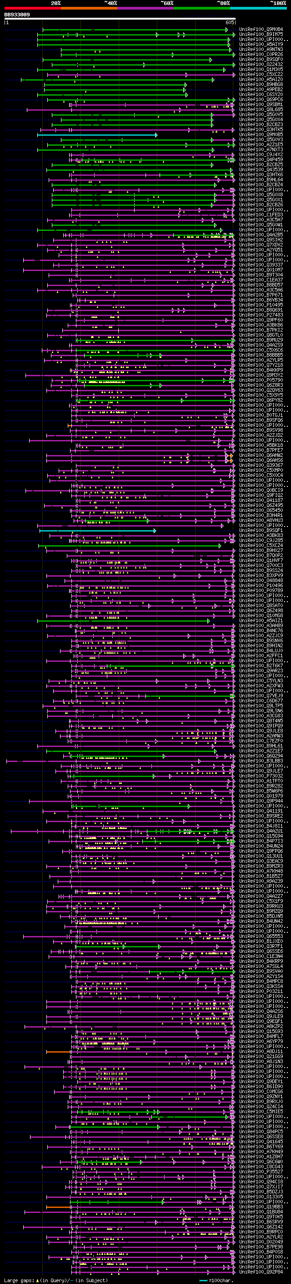
Task: Select the UniRef100_Q3HTK5 entry
Action: point(261,130)
